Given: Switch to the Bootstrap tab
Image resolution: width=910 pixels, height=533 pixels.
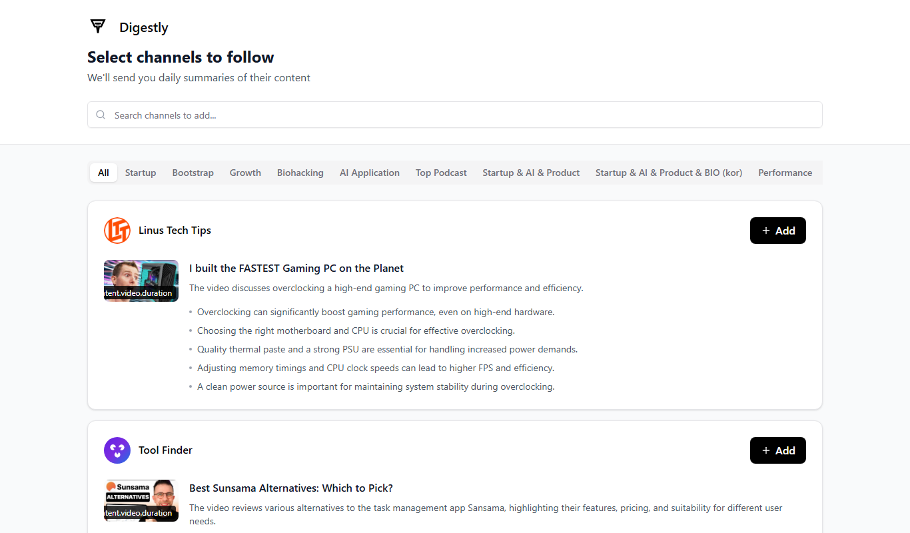Looking at the screenshot, I should click(x=193, y=173).
